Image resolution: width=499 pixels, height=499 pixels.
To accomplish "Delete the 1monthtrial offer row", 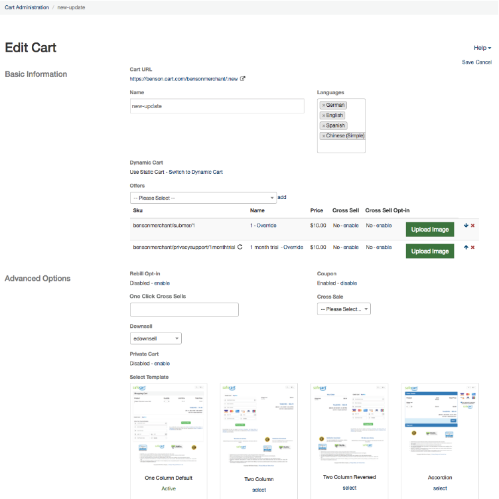I will click(473, 248).
